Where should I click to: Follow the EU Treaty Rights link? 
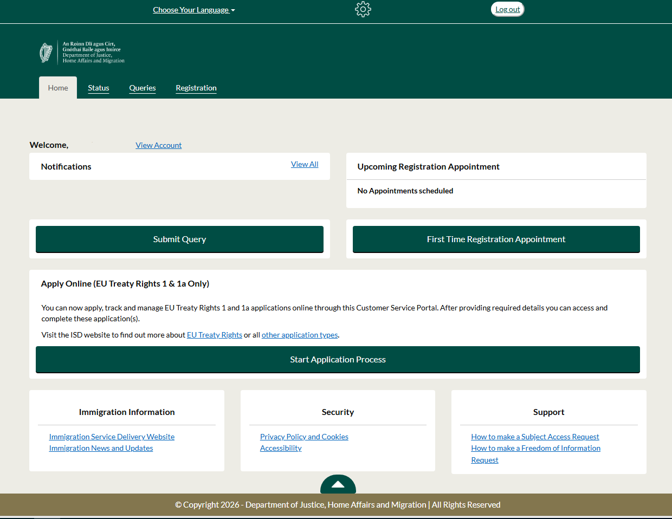click(215, 335)
